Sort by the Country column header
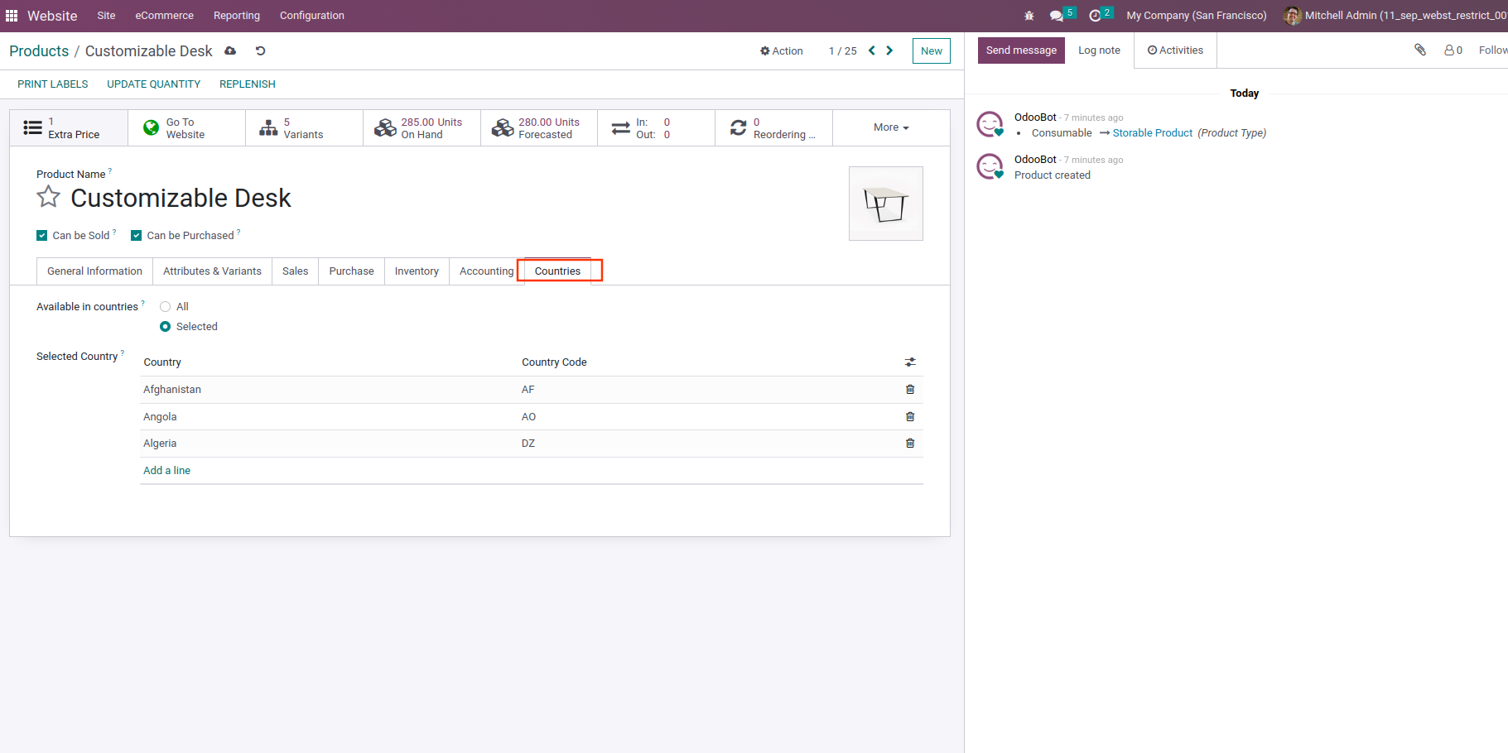Viewport: 1508px width, 753px height. (162, 362)
